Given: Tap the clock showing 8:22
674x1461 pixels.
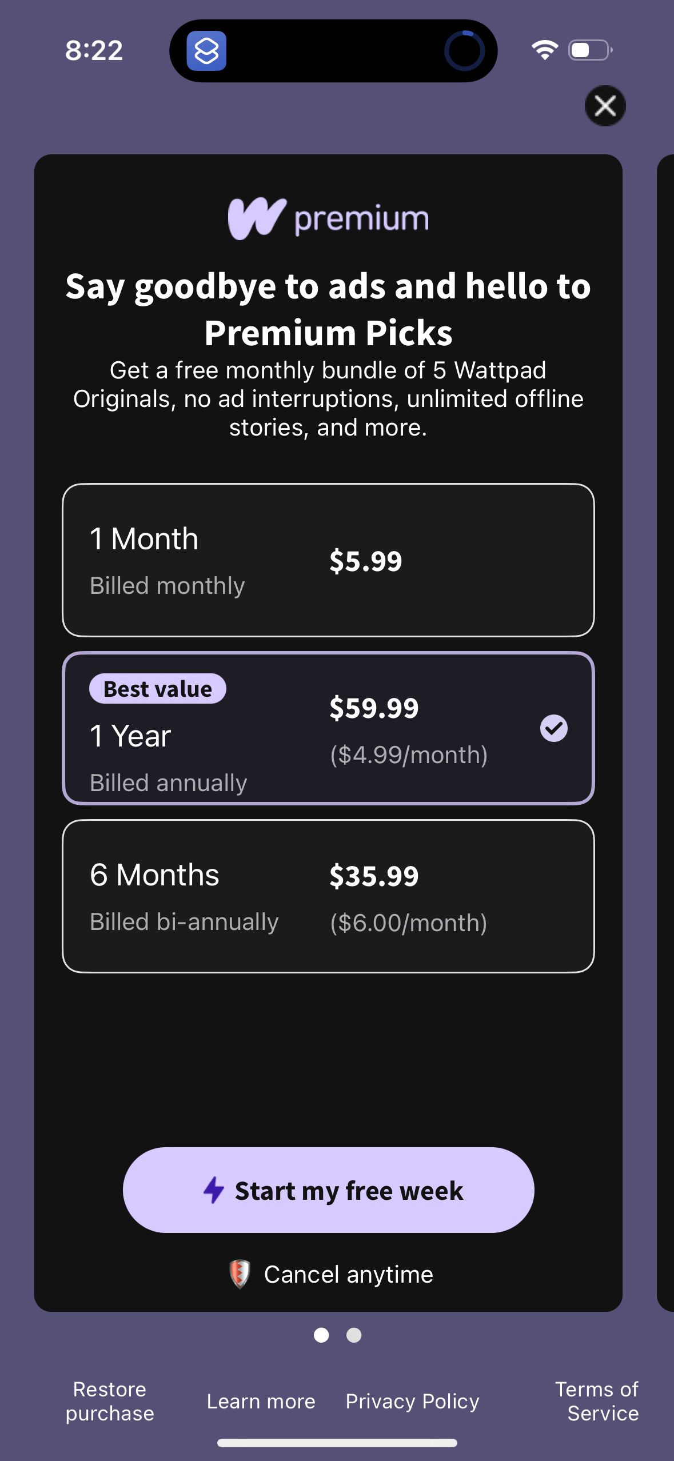Looking at the screenshot, I should tap(94, 50).
